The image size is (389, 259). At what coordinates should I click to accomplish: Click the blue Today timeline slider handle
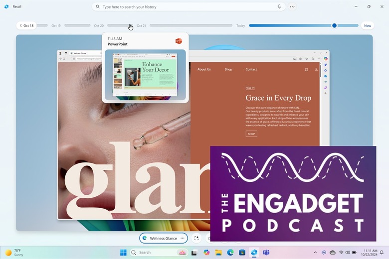pyautogui.click(x=334, y=25)
